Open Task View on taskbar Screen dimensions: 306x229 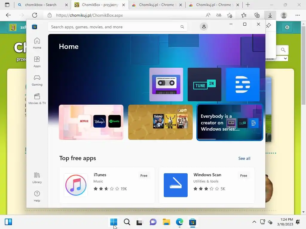click(140, 222)
